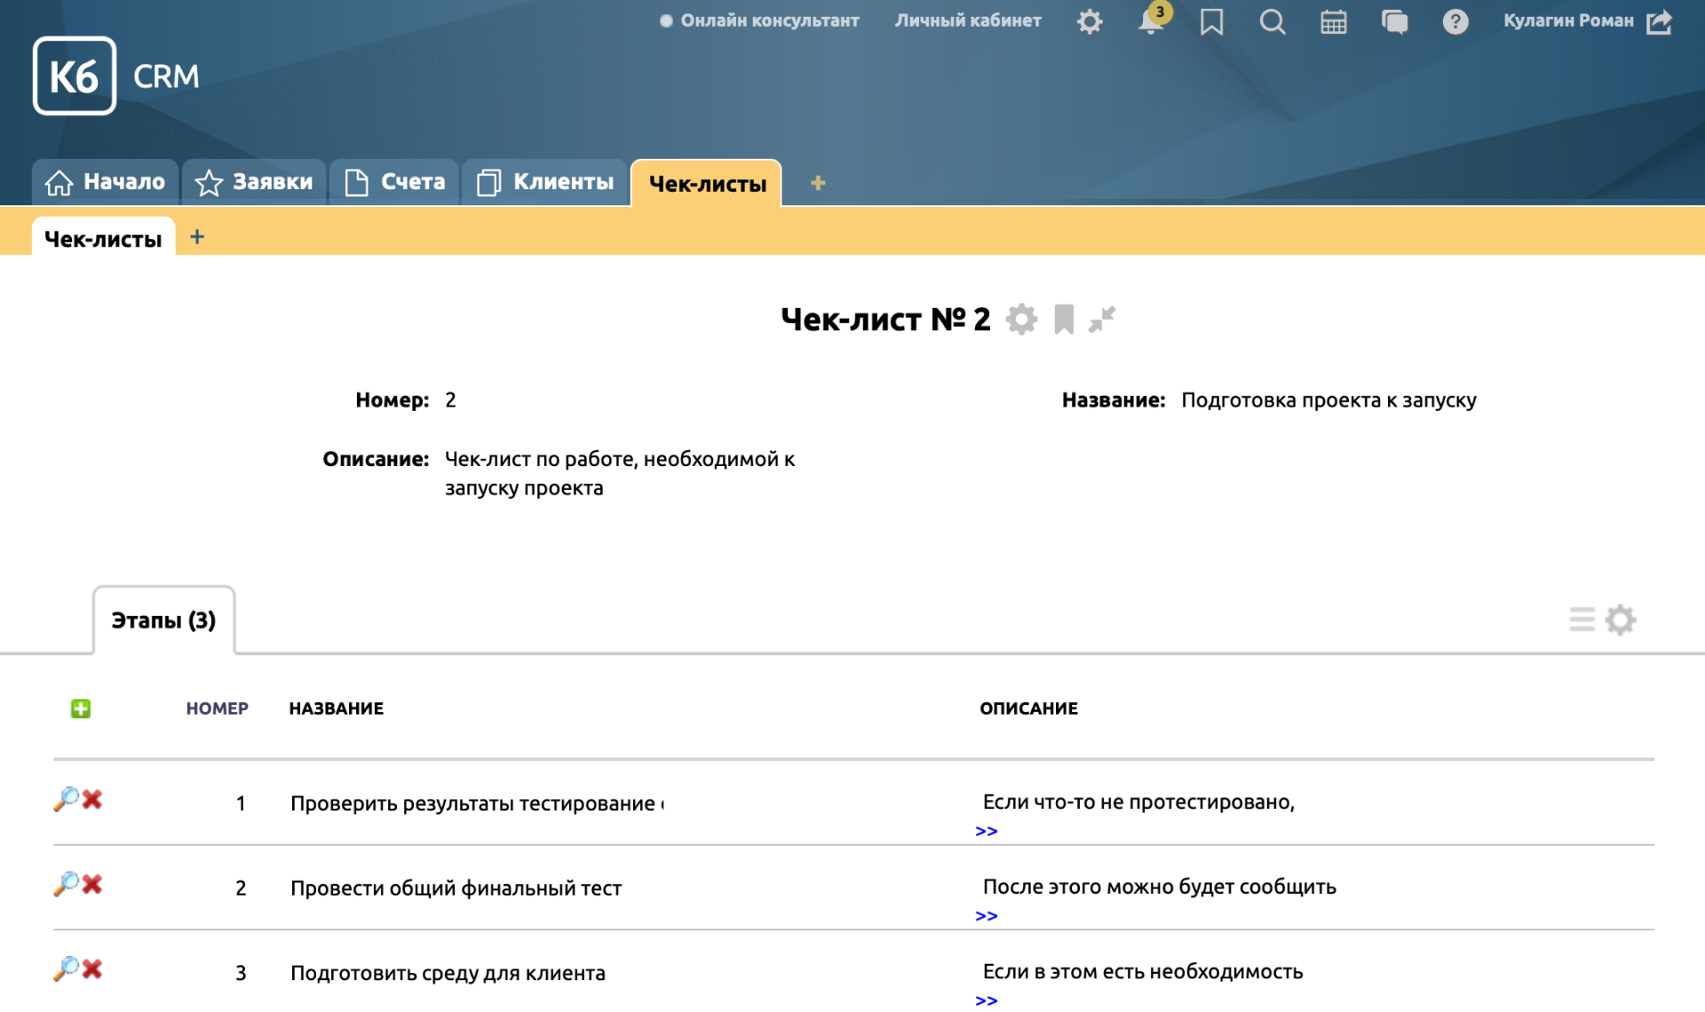
Task: Expand the description of stage 2
Action: 986,916
